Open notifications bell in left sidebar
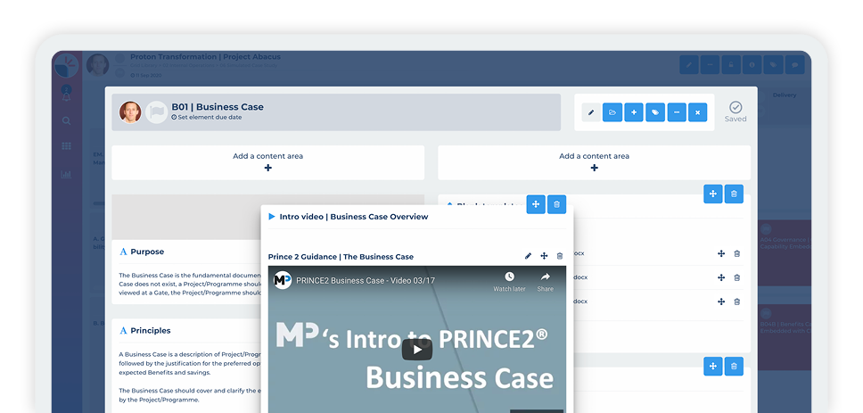The width and height of the screenshot is (863, 413). (66, 95)
